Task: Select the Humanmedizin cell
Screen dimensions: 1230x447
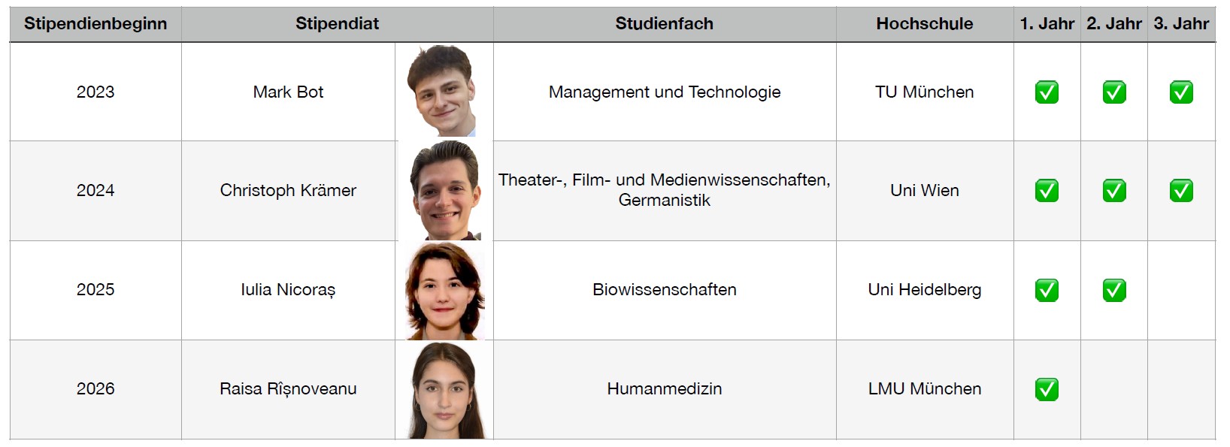Action: pos(665,389)
